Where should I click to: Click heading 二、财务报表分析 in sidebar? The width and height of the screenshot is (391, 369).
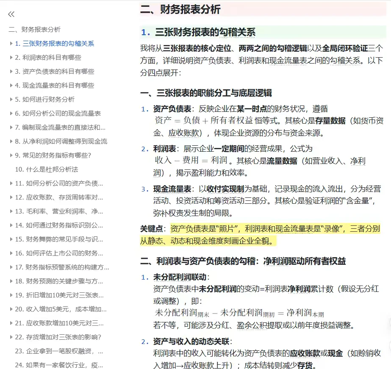point(36,30)
